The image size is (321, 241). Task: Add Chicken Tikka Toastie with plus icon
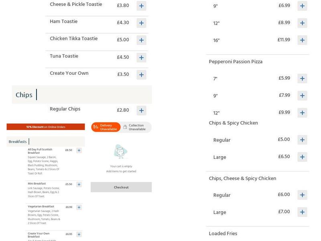click(x=141, y=40)
